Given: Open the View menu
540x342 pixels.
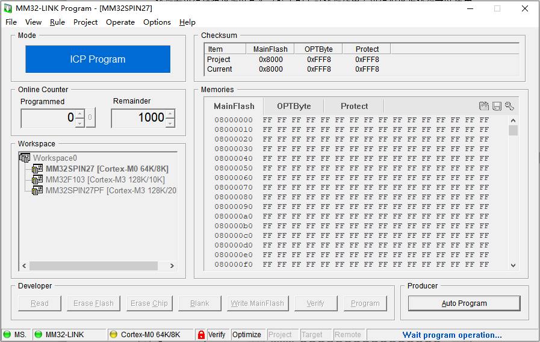Looking at the screenshot, I should click(33, 22).
